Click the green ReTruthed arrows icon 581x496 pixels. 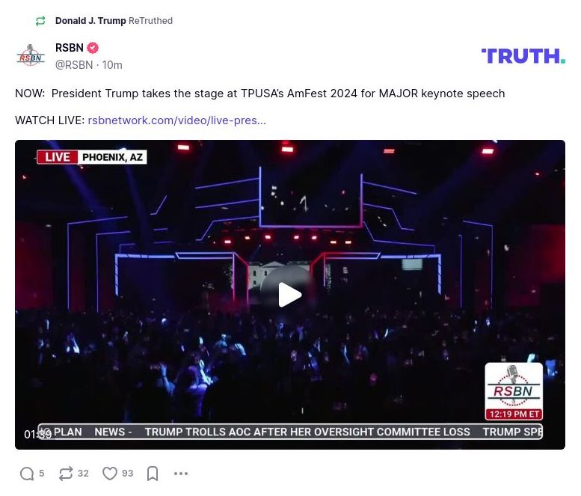point(40,21)
